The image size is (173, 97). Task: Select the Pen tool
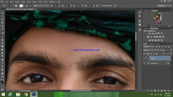click(2, 60)
